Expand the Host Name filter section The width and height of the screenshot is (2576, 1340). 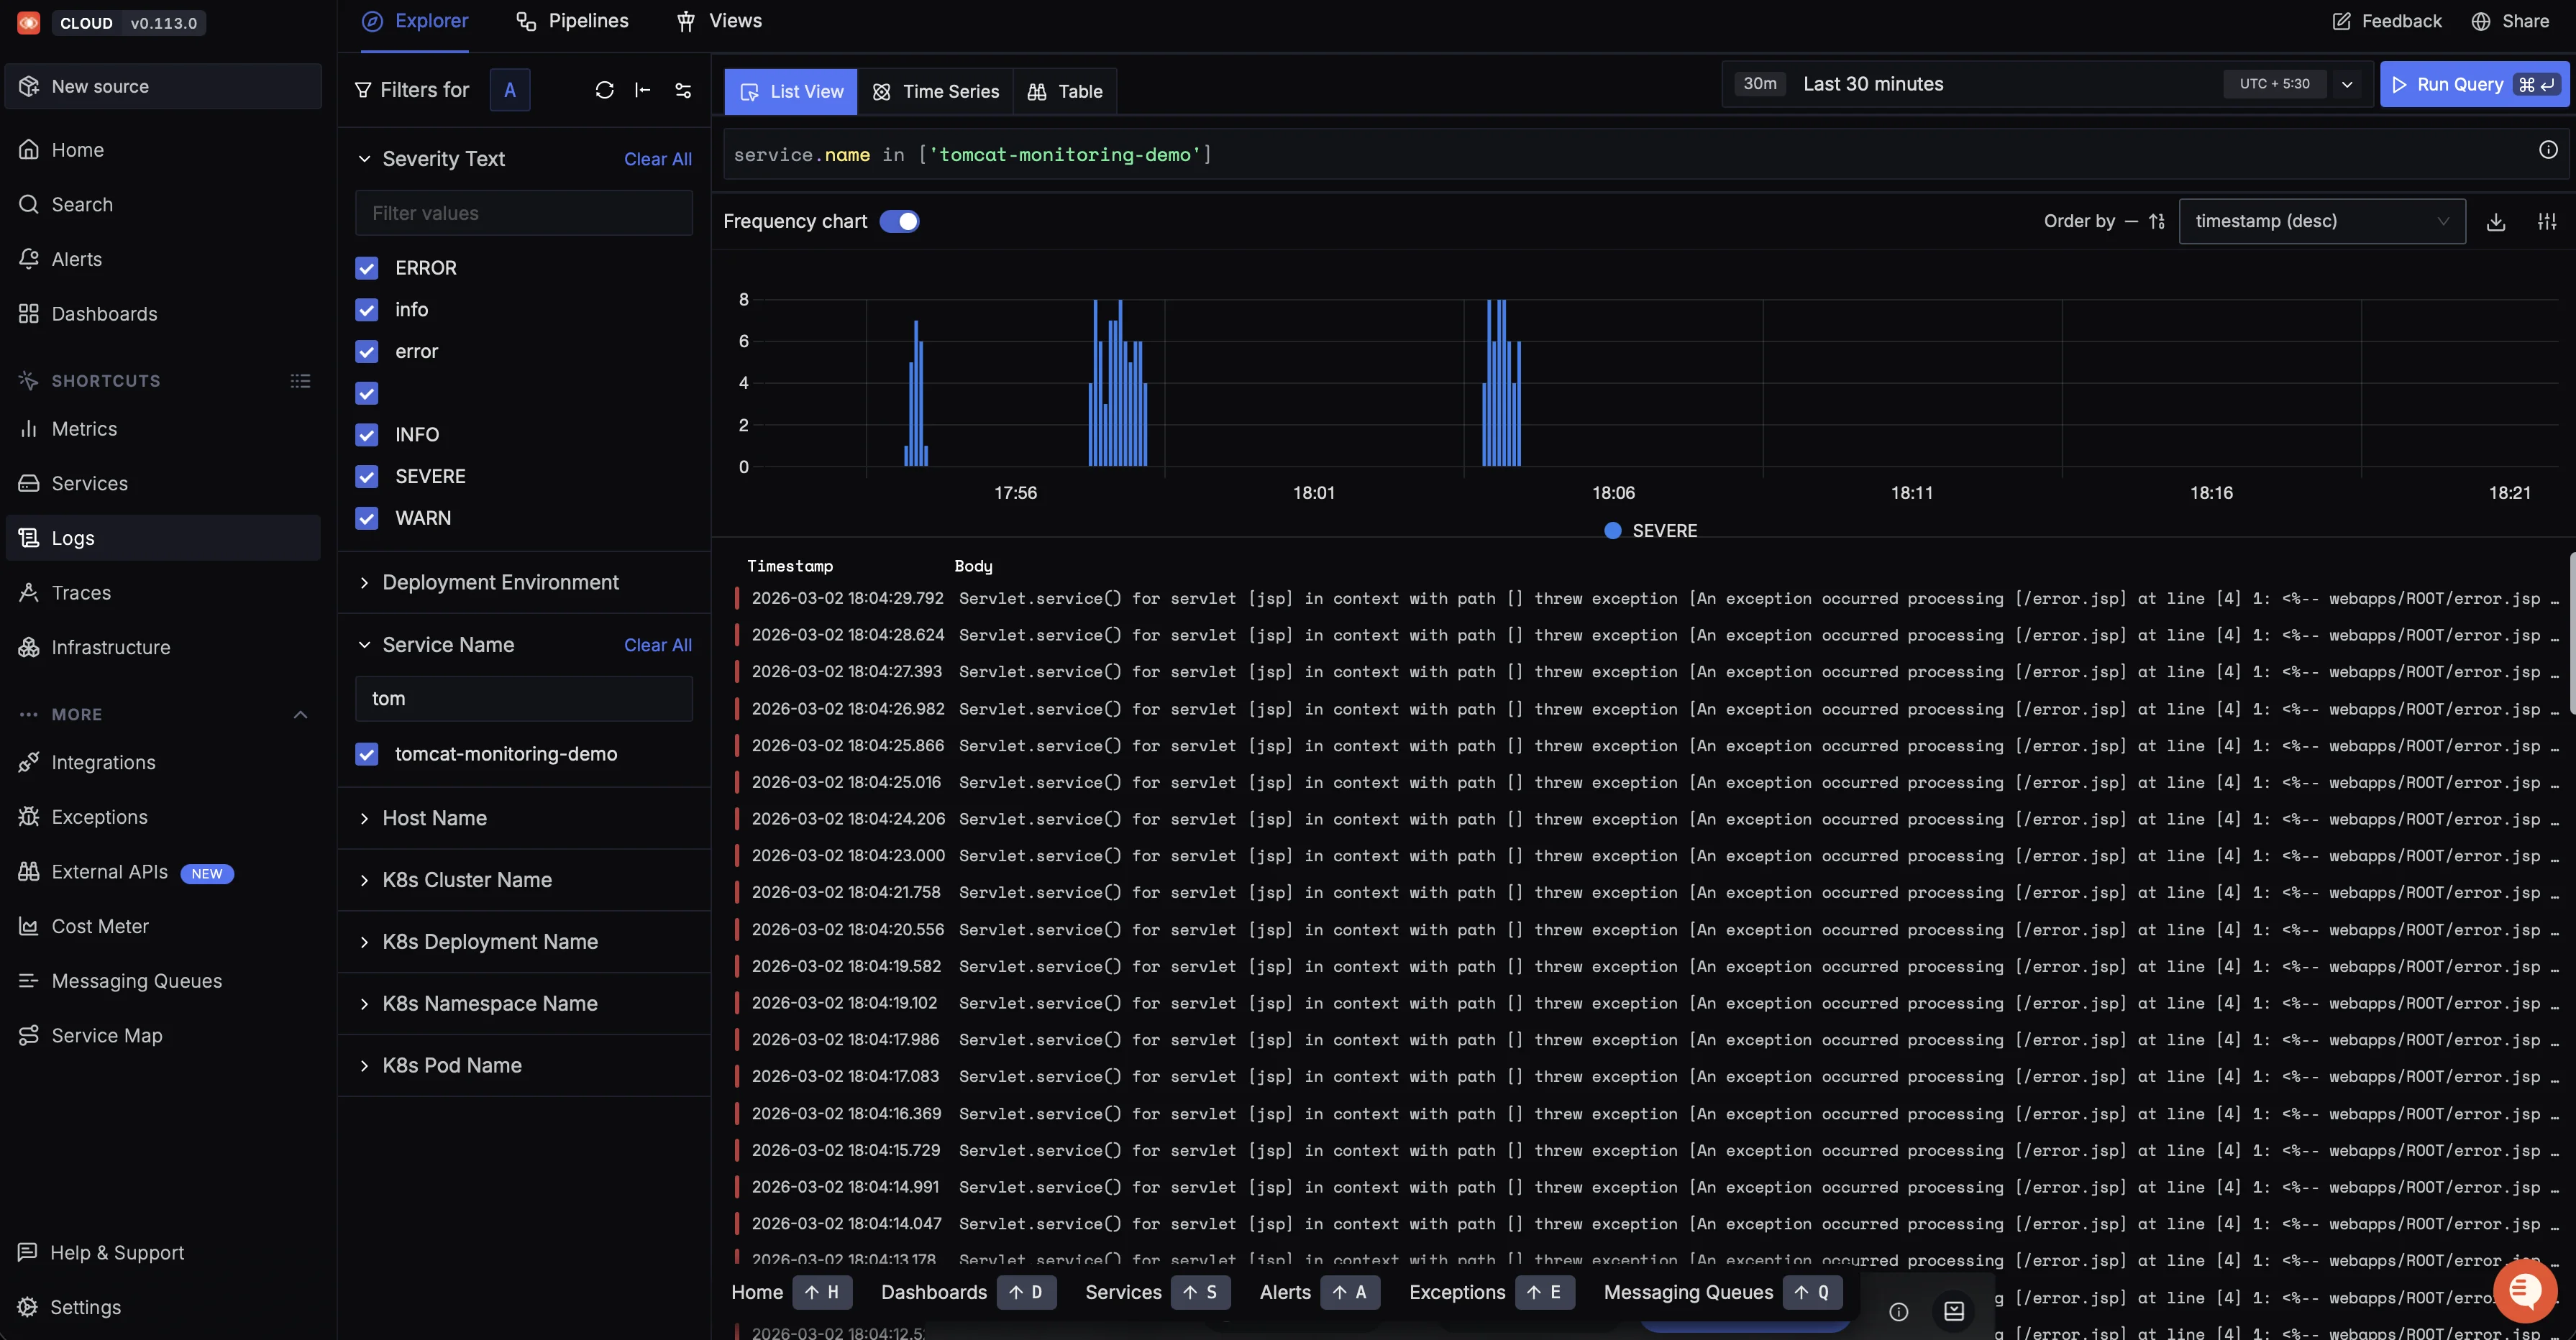(434, 818)
